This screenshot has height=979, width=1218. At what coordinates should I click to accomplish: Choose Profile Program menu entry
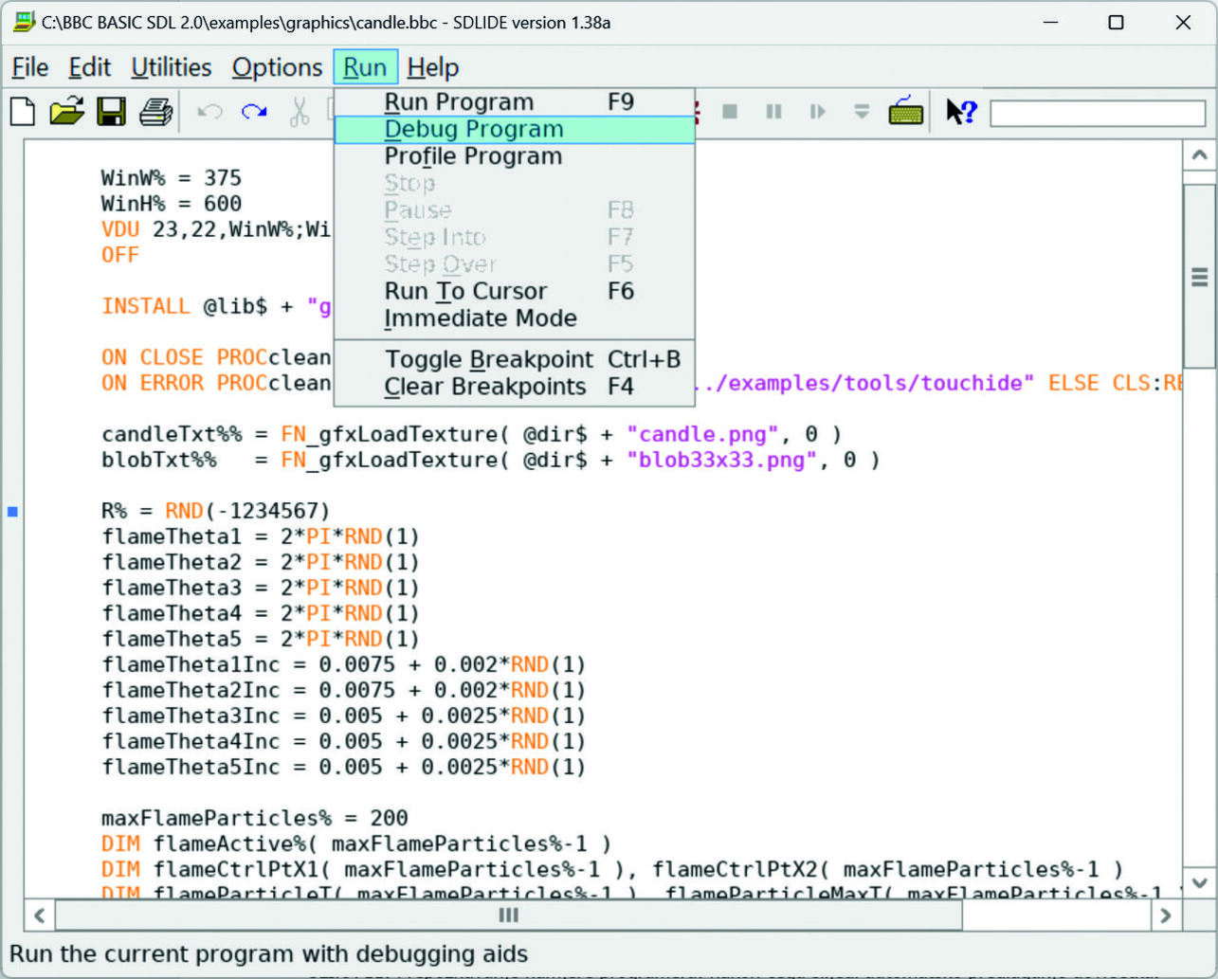coord(515,156)
